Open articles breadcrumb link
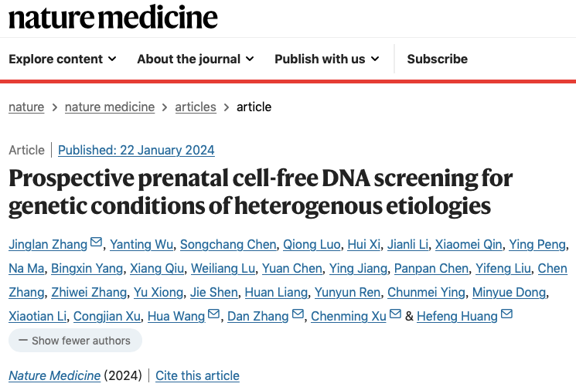Viewport: 576px width, 387px height. point(196,107)
